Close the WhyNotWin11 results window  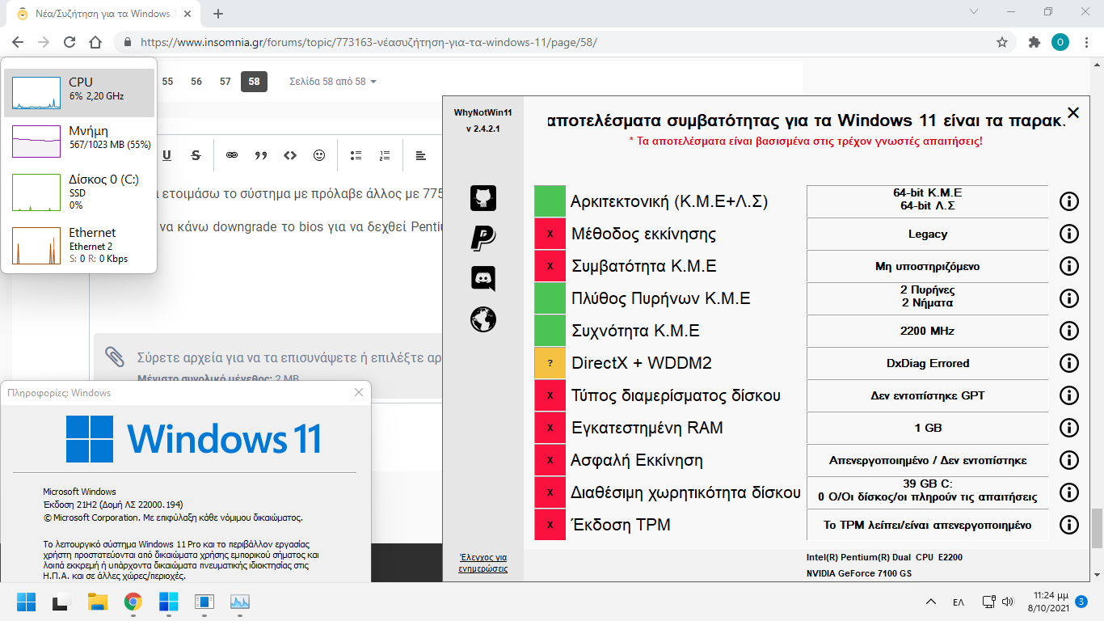coord(1073,113)
